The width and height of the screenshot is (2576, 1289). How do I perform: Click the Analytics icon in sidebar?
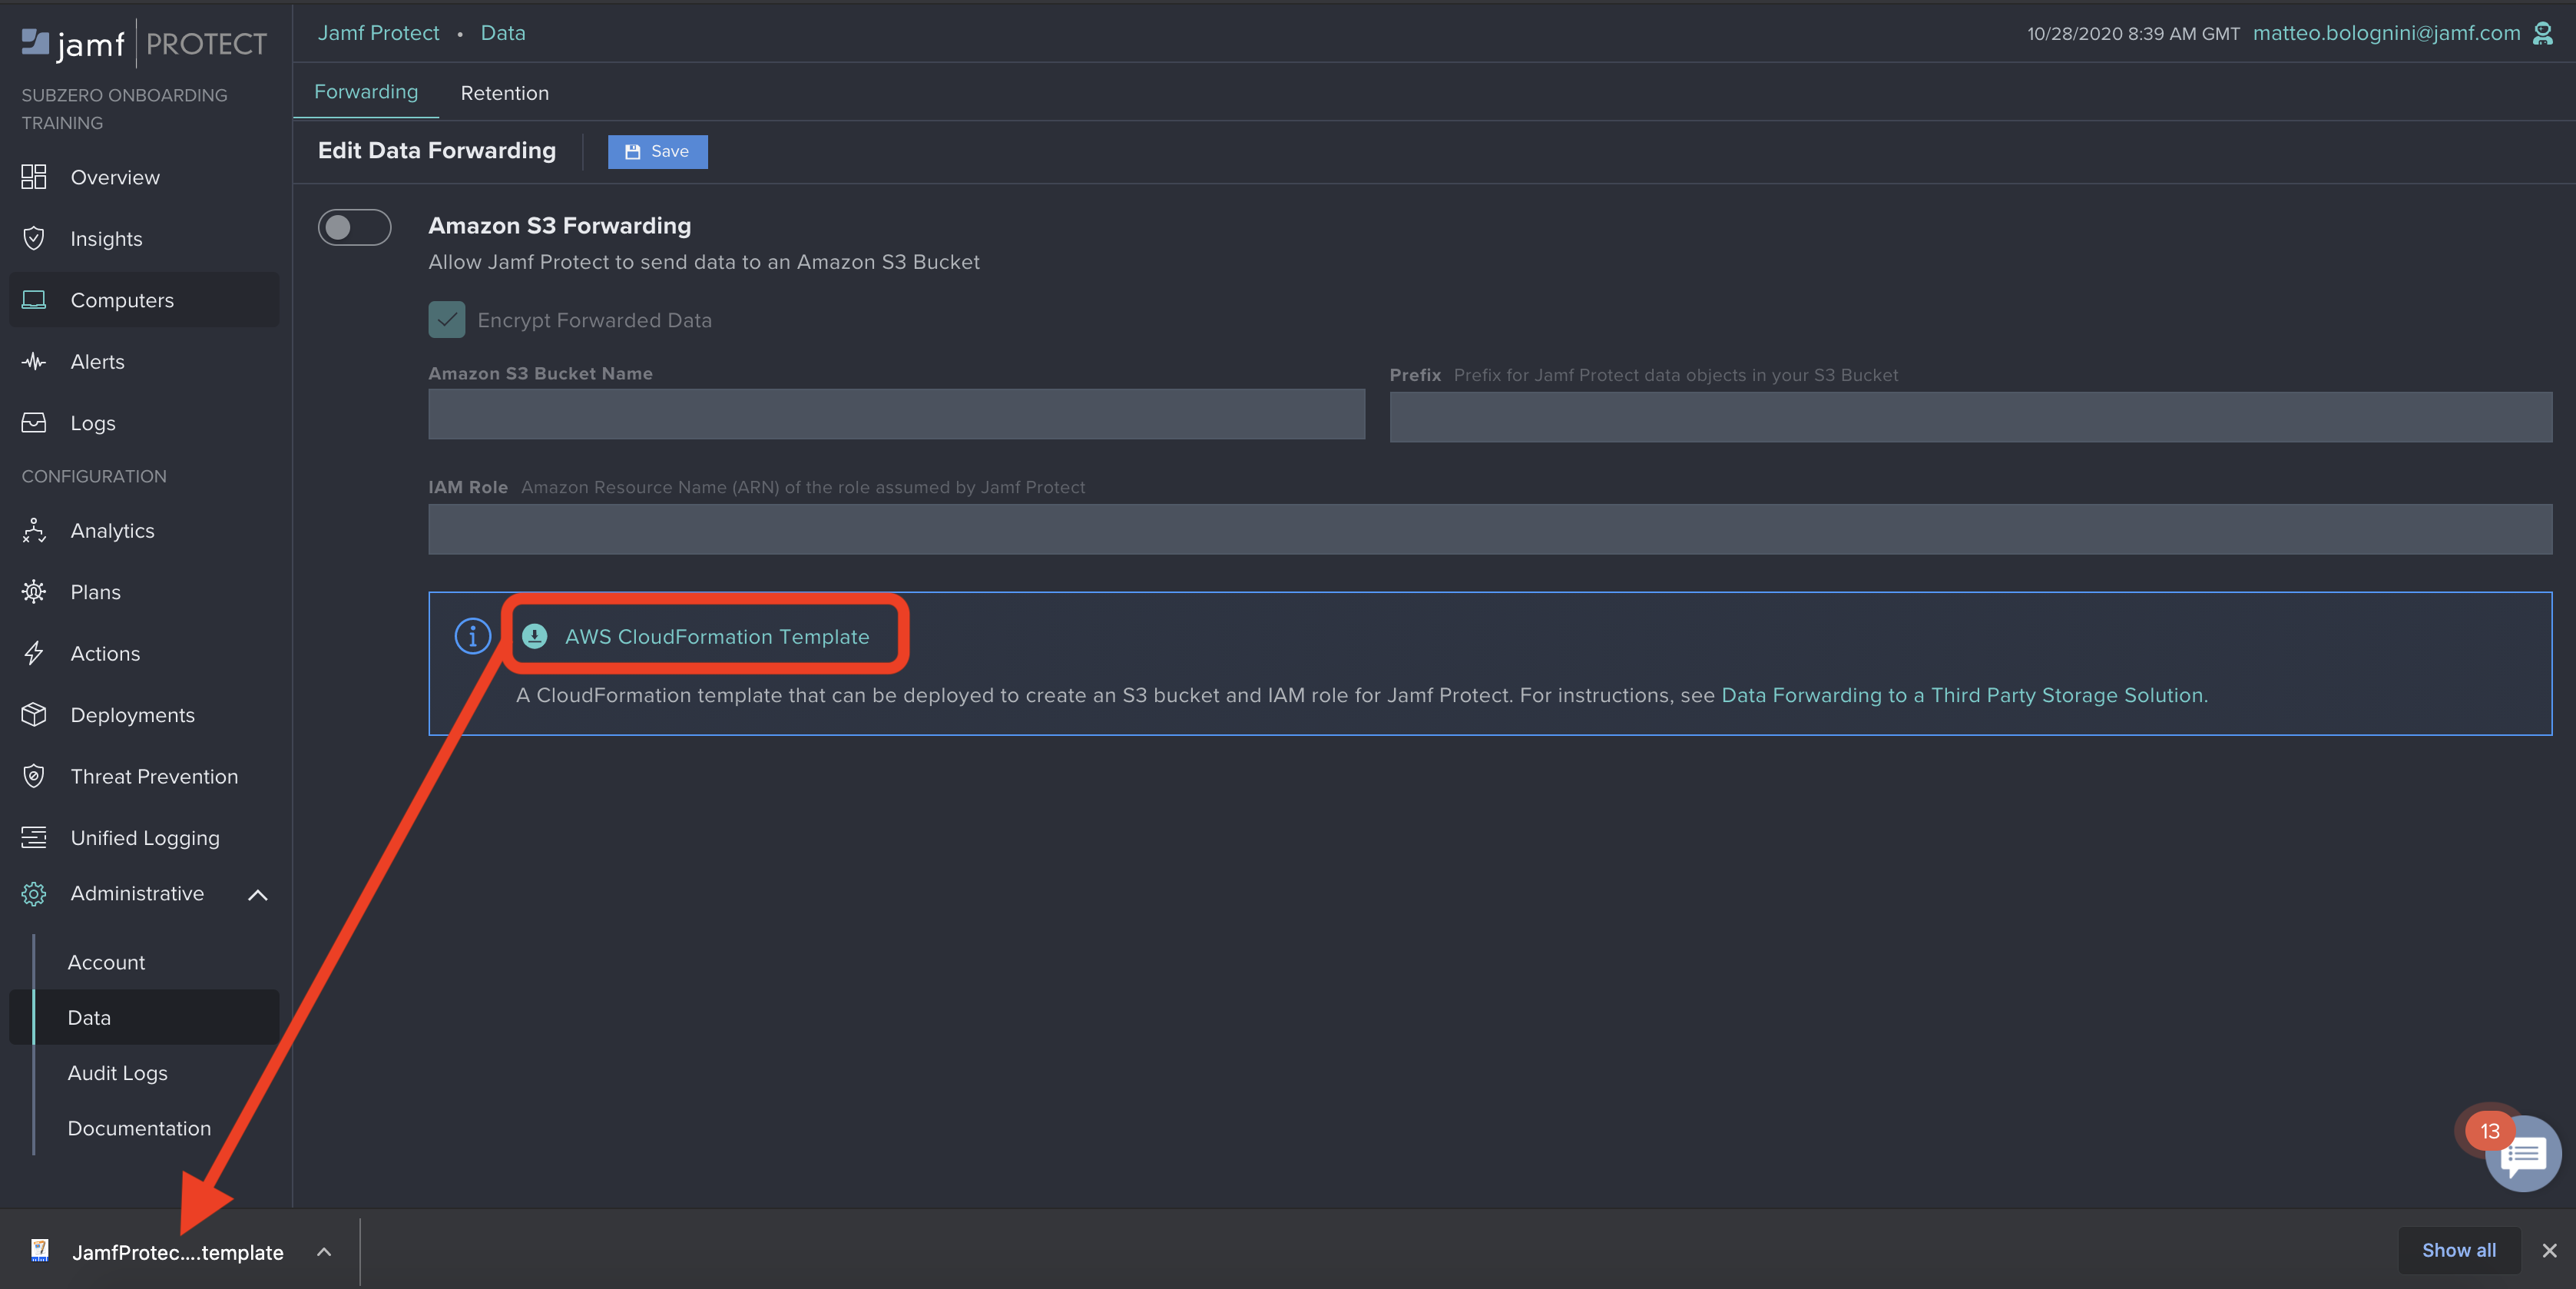click(x=34, y=530)
